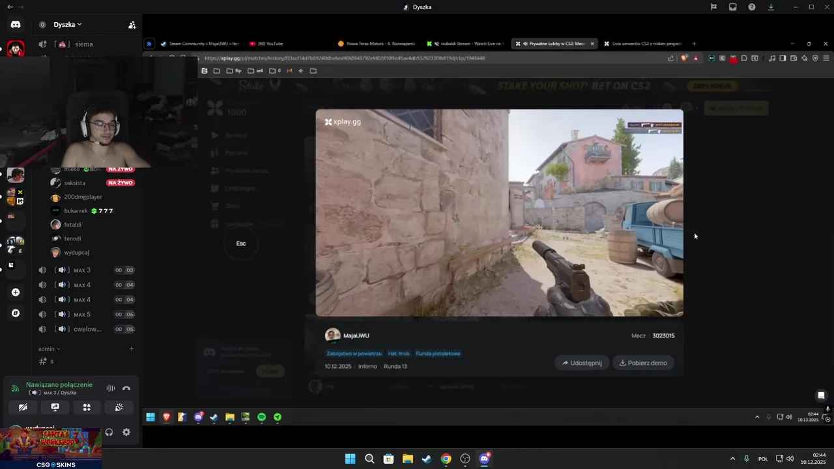Click the Discord download update icon
Viewport: 834px width, 469px height.
coord(771,7)
